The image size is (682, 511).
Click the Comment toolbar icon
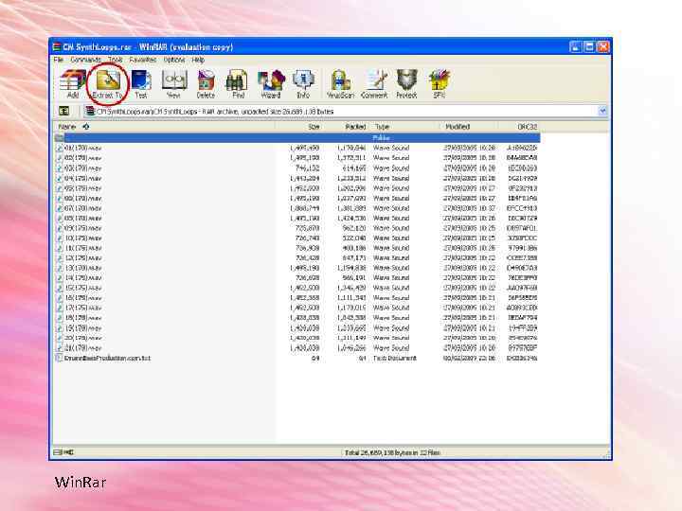374,83
